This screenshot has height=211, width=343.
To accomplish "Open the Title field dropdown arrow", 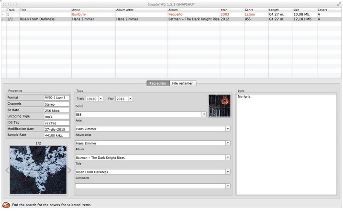I will pos(228,172).
